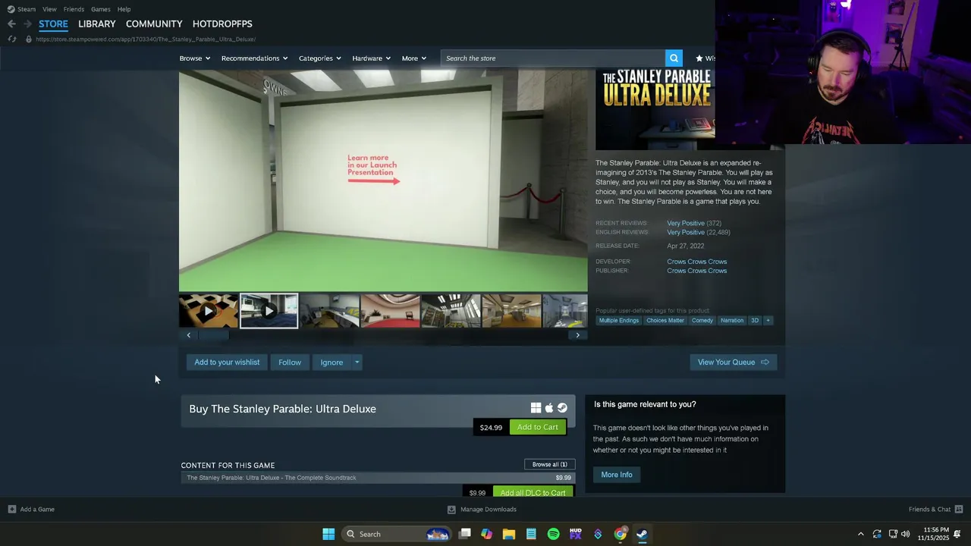
Task: Add Stanley Parable to cart for $24.99
Action: point(538,427)
